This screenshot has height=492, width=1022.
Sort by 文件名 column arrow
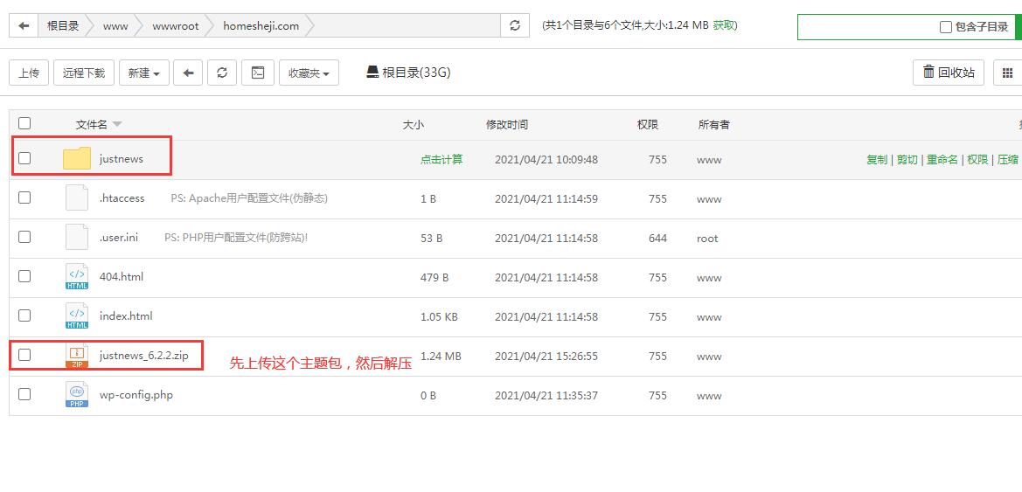point(117,124)
